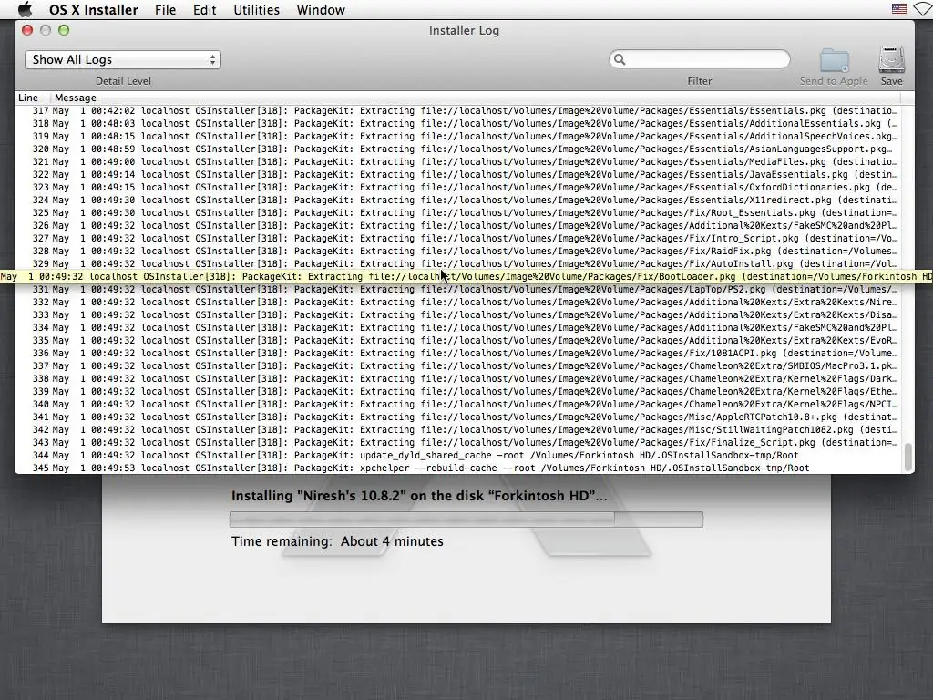Select log line 343 Finalize_Script.pkg
The image size is (933, 700).
[x=457, y=443]
